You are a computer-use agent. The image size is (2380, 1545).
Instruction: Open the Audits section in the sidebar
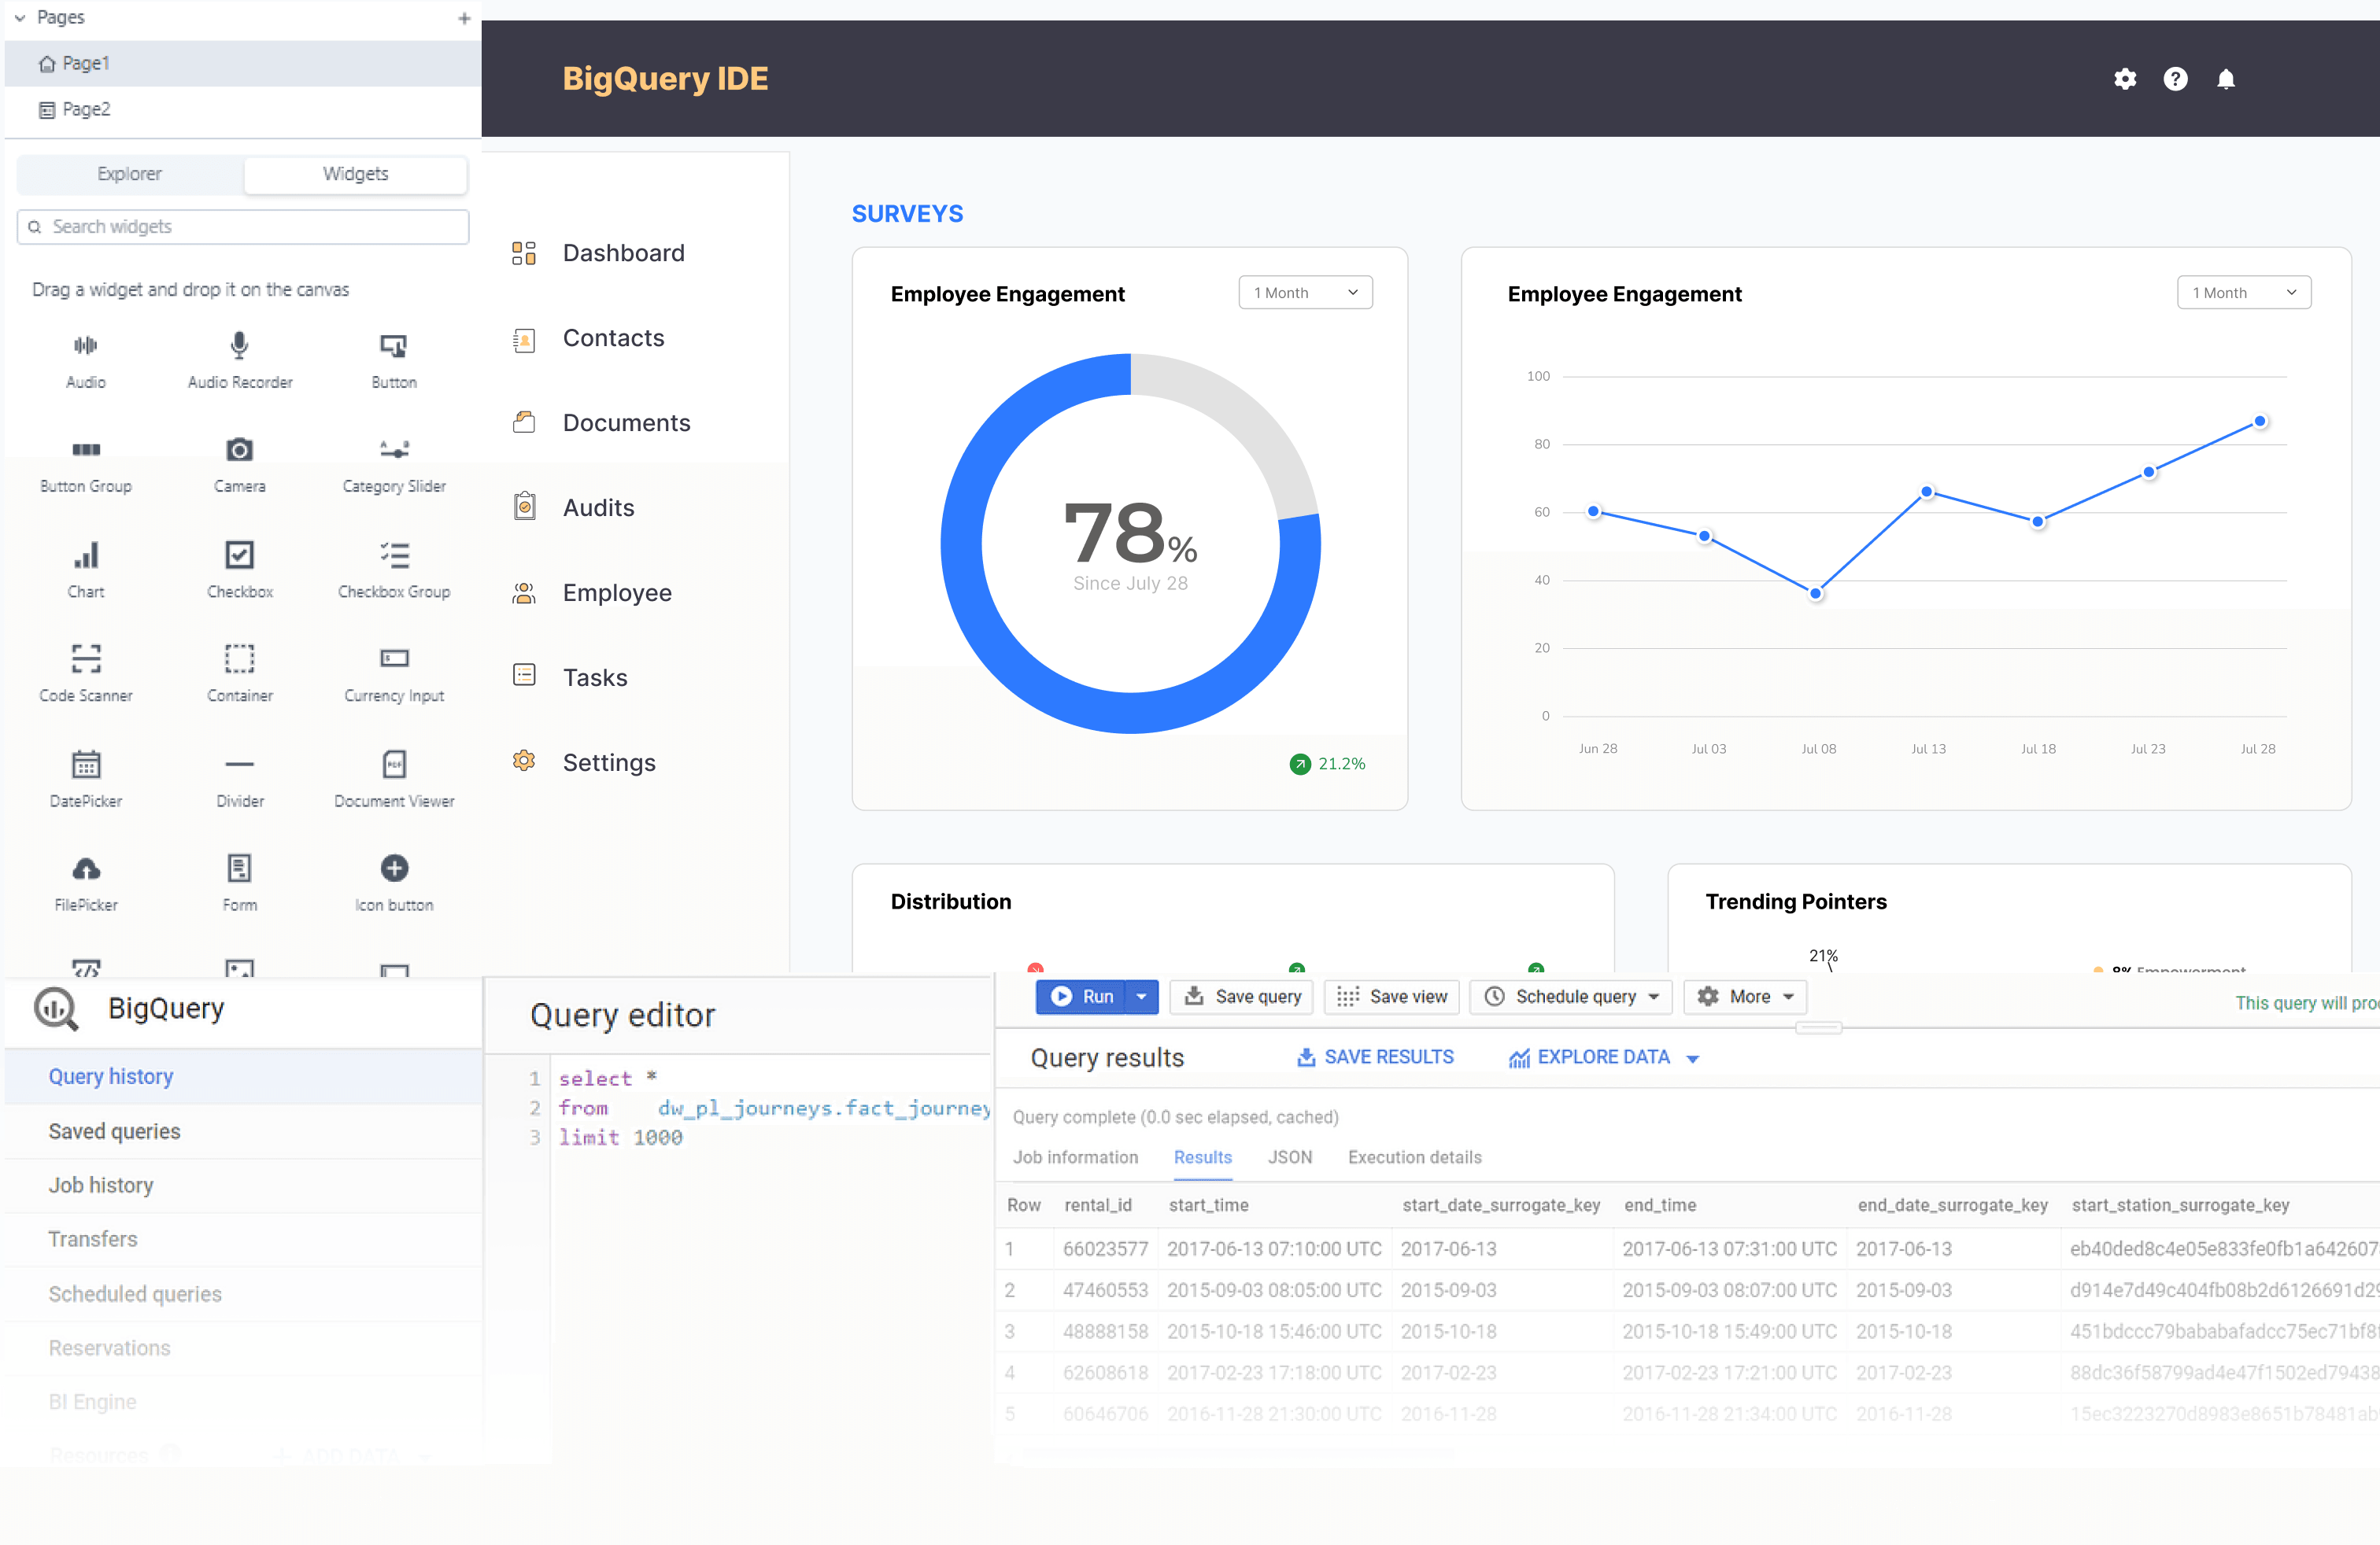click(x=598, y=507)
